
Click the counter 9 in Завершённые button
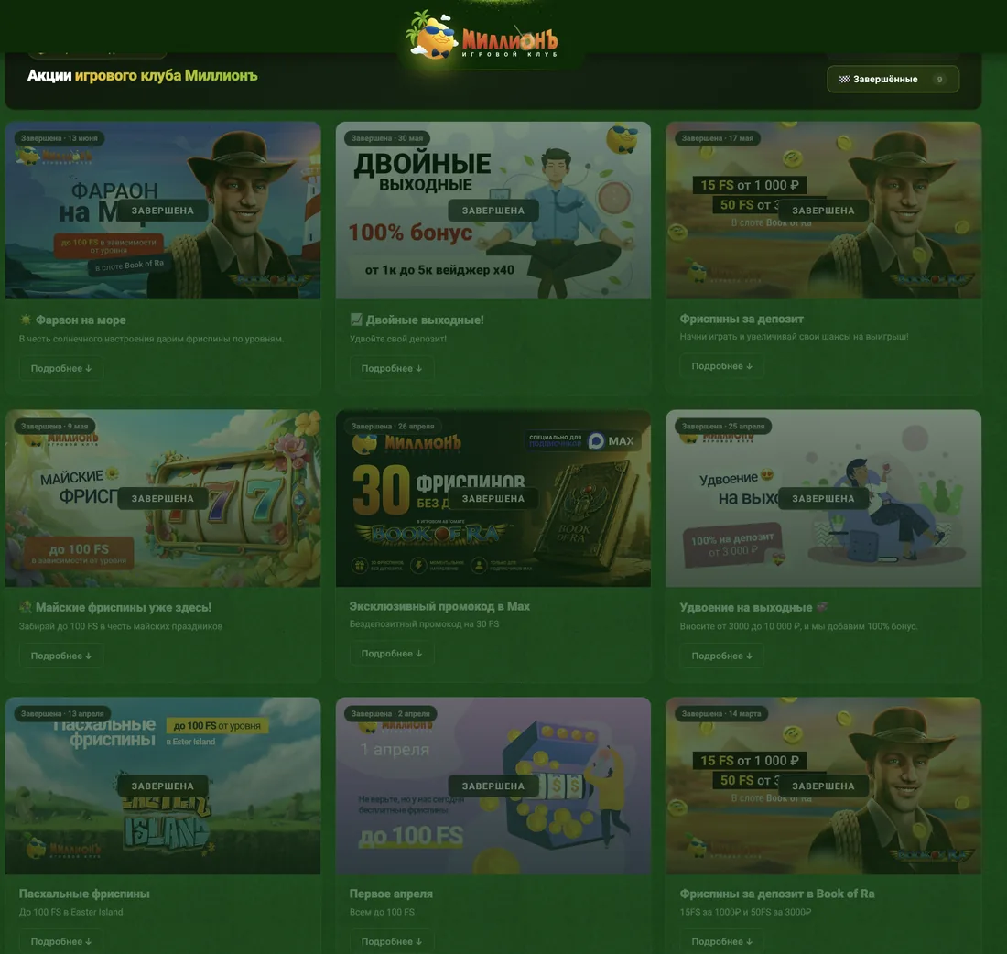(x=939, y=79)
